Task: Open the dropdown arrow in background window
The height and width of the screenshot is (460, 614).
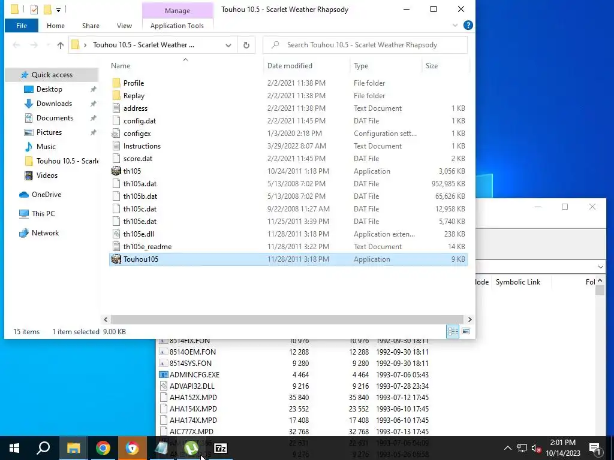Action: (x=600, y=267)
